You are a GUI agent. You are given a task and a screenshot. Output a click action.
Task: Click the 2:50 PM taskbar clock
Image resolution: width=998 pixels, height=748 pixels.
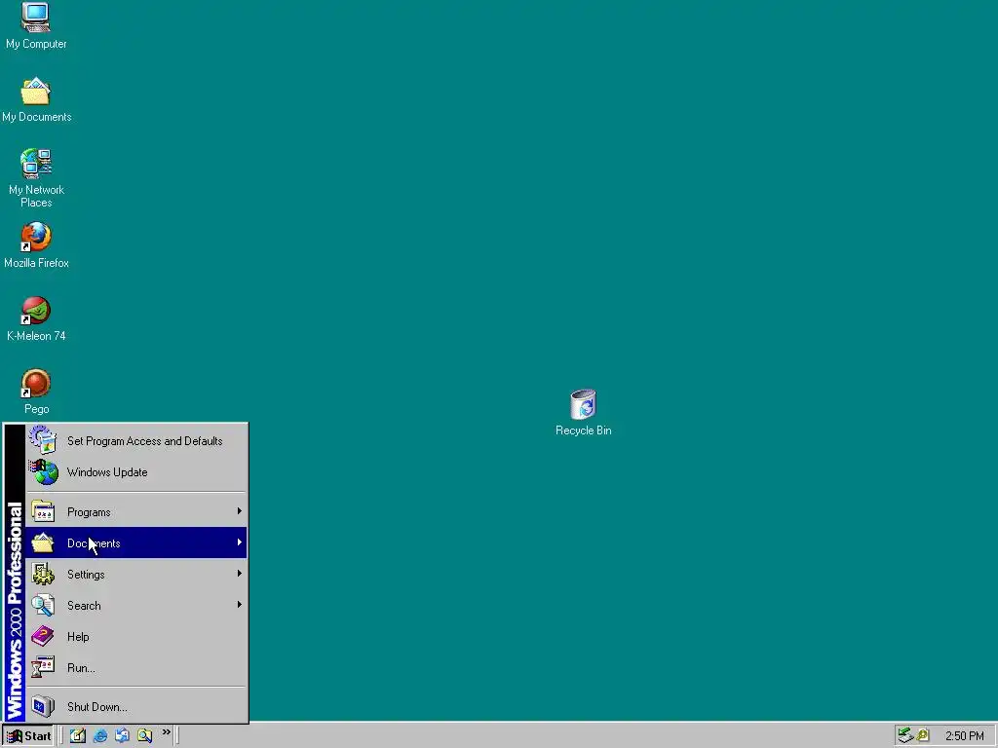point(964,736)
